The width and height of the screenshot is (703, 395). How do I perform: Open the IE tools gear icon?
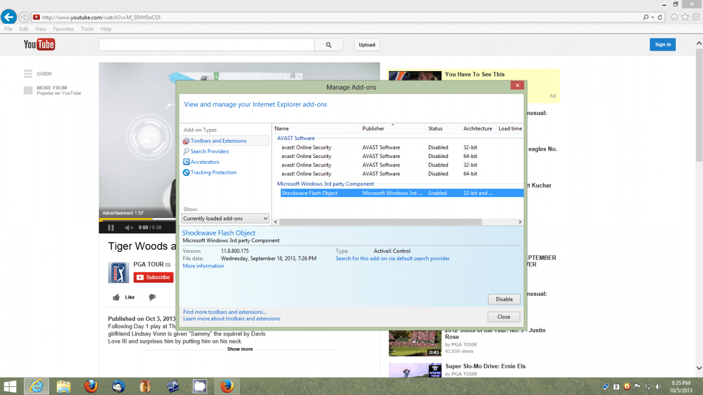coord(696,17)
